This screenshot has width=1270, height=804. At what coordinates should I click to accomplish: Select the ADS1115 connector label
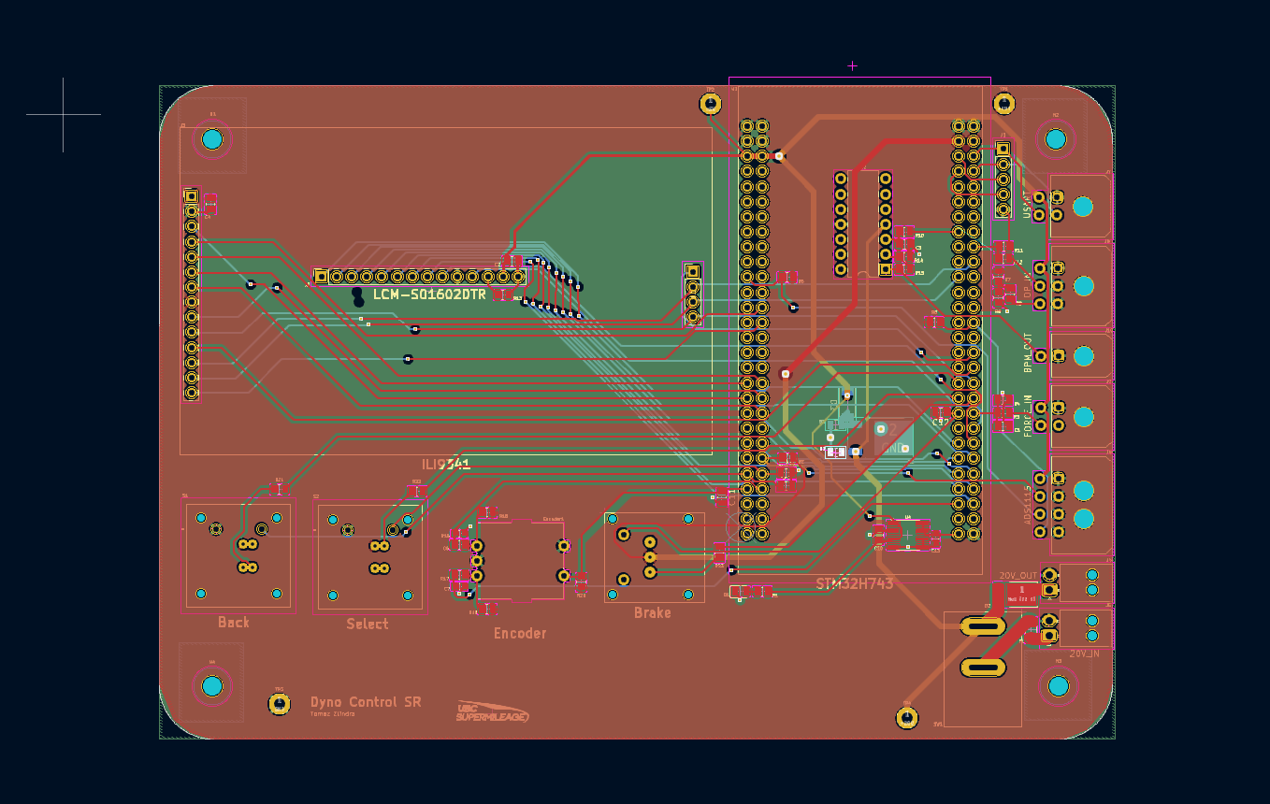pyautogui.click(x=1027, y=504)
